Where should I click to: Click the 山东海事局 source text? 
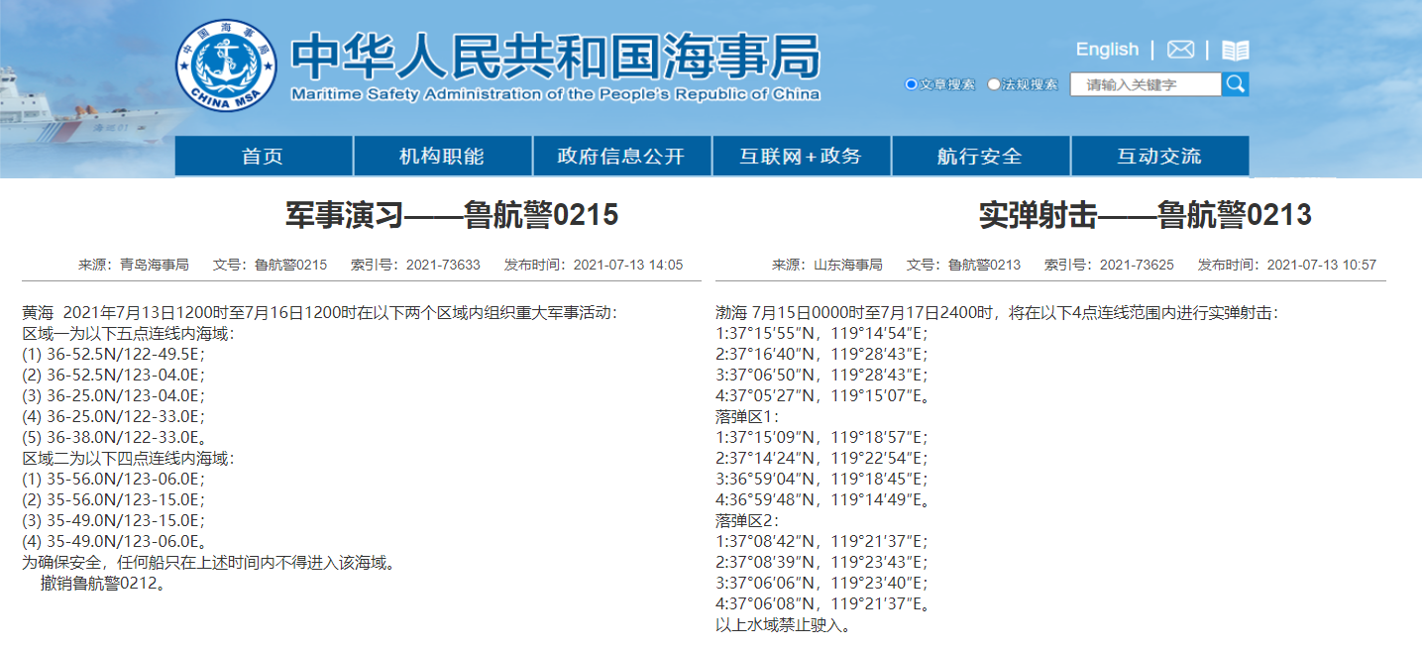(848, 266)
